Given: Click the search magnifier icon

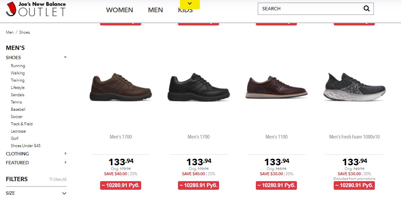Looking at the screenshot, I should coord(366,9).
